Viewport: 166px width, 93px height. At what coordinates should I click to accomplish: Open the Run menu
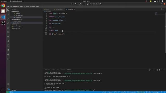[x=27, y=7]
